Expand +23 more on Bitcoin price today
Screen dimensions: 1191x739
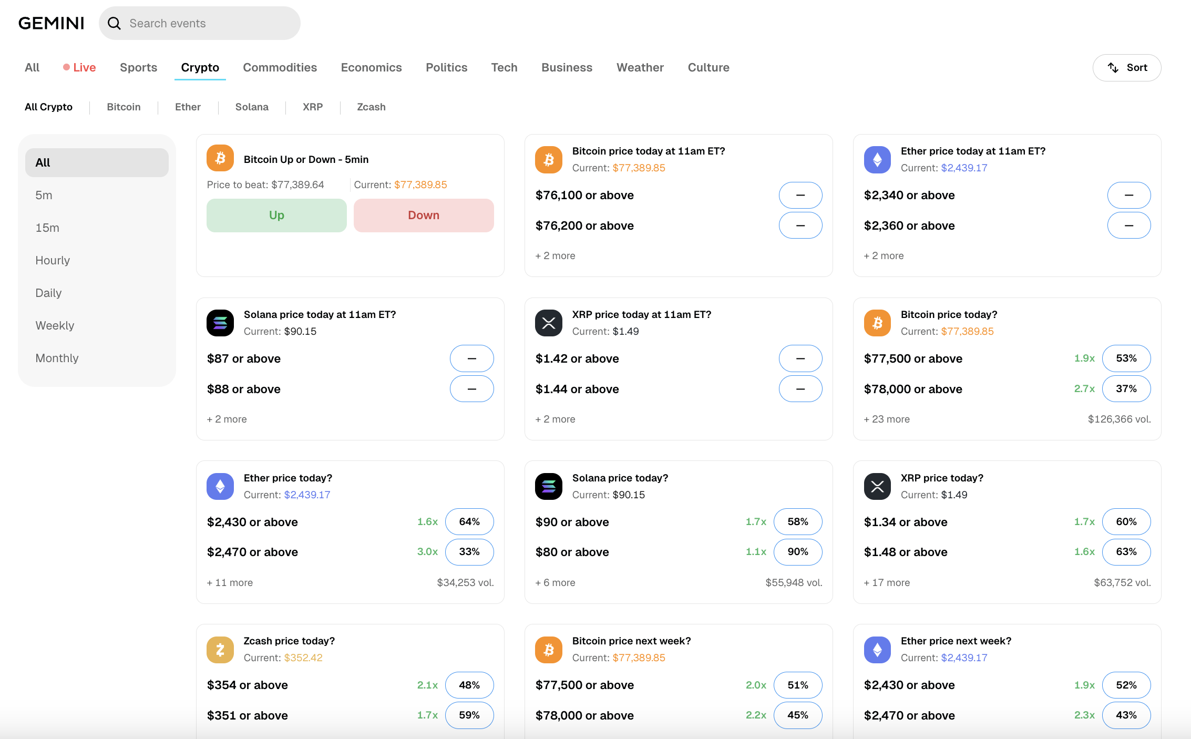click(887, 419)
